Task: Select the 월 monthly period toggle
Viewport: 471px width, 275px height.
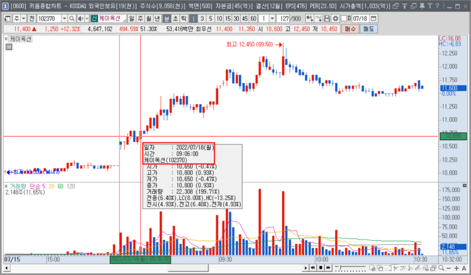Action: tap(149, 19)
